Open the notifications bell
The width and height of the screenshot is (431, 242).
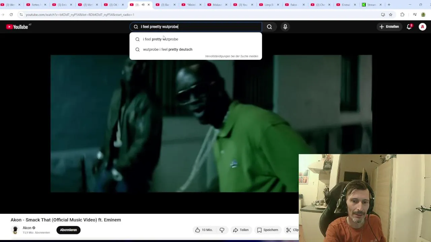point(409,27)
